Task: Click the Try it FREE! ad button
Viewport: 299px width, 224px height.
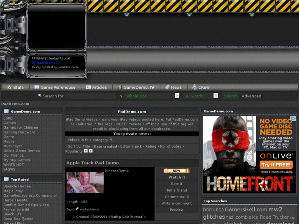Action: click(x=276, y=164)
